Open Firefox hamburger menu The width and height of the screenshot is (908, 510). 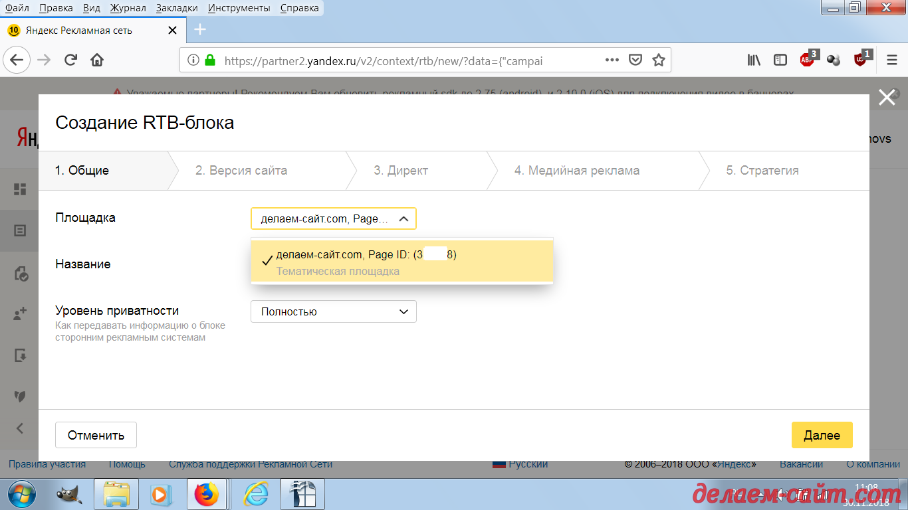pyautogui.click(x=892, y=60)
